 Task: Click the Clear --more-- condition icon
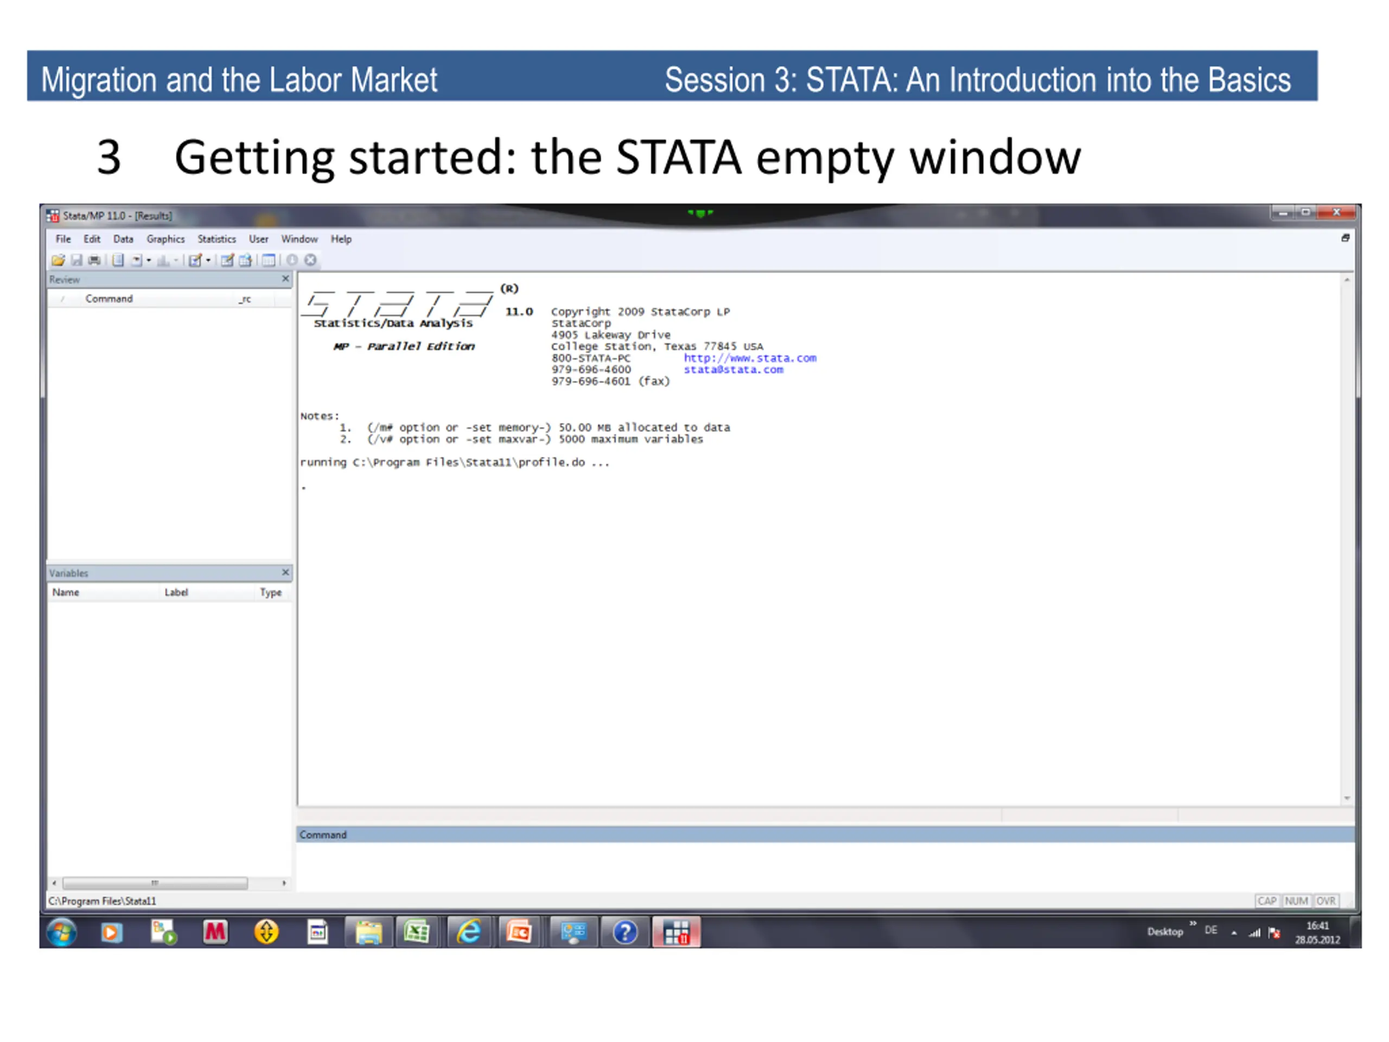[292, 260]
